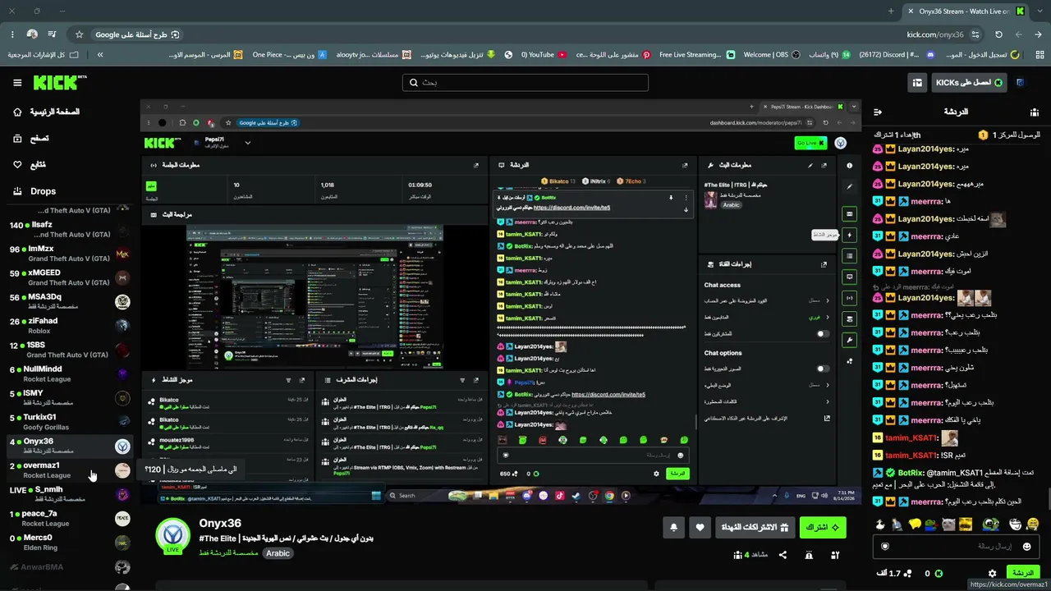Select the ISMY channel in the sidebar
This screenshot has width=1051, height=591.
67,397
